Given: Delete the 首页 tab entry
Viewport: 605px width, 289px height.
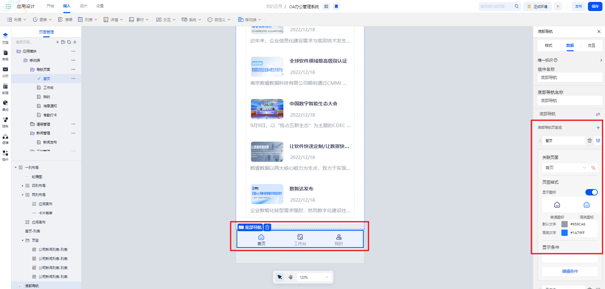Looking at the screenshot, I should (590, 141).
